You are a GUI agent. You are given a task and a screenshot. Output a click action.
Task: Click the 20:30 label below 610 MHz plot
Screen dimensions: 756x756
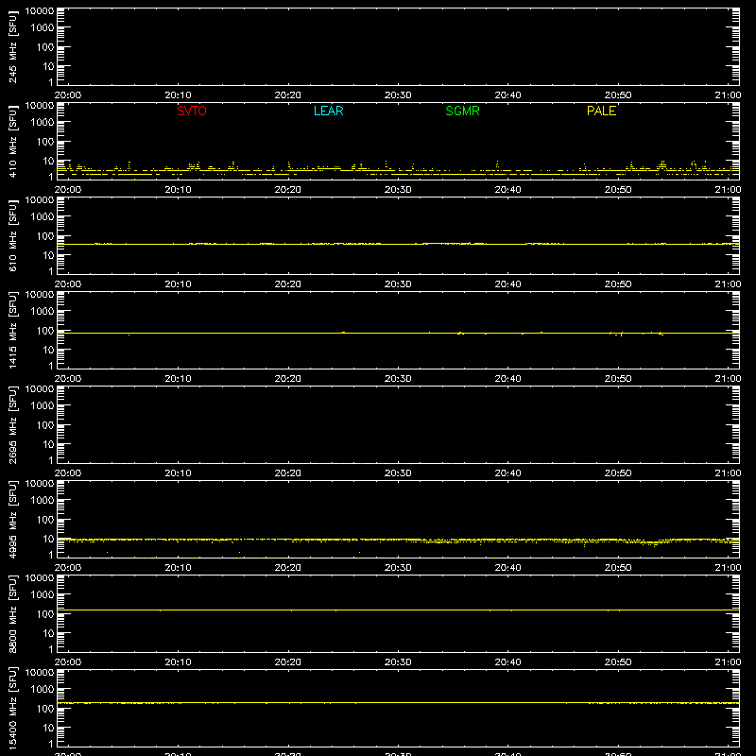coord(398,284)
